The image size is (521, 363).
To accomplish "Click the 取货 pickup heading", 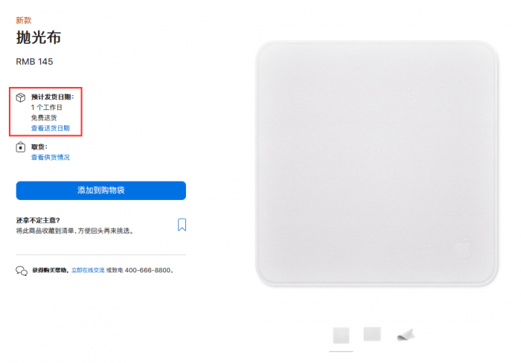I will (x=39, y=147).
